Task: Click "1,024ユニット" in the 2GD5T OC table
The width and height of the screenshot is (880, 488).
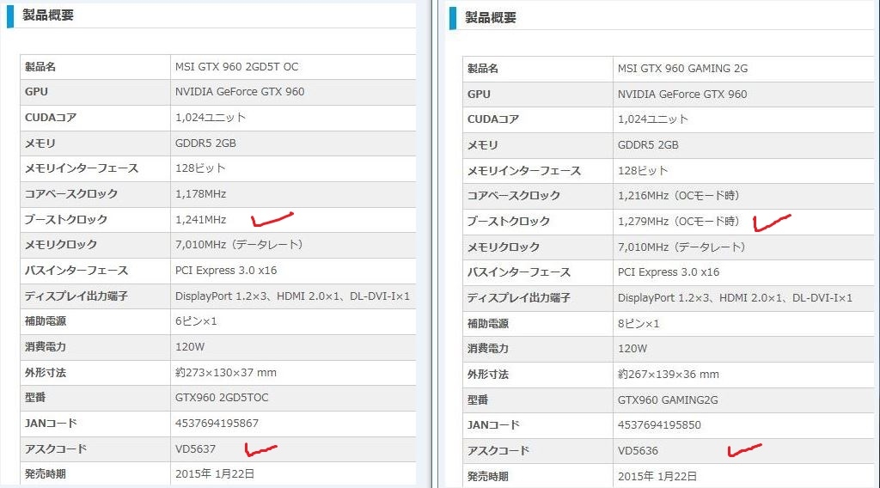Action: click(211, 118)
